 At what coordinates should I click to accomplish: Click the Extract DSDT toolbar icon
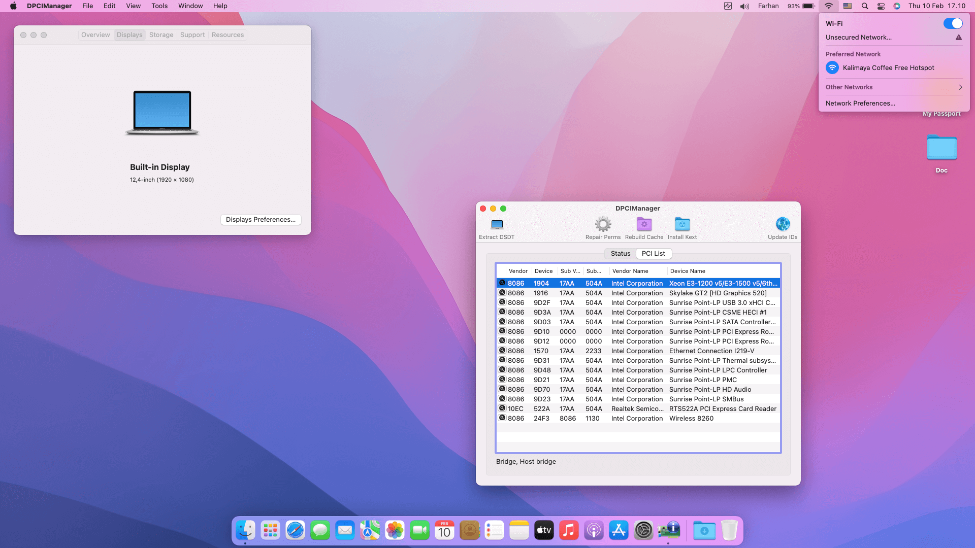(497, 224)
